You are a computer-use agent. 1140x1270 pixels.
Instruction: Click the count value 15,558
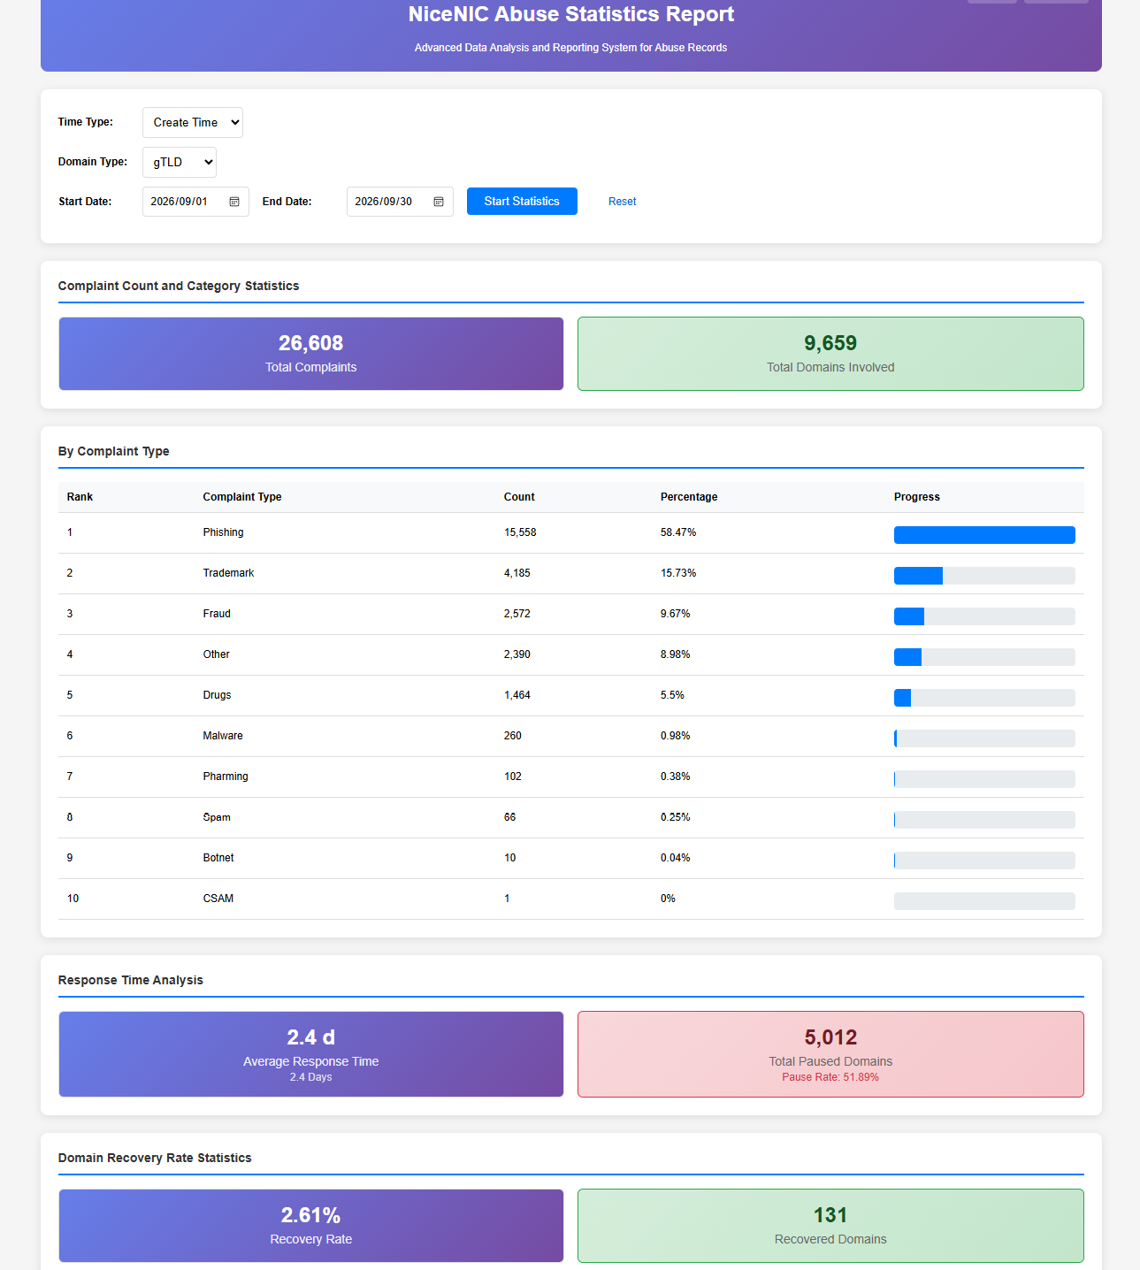coord(520,532)
